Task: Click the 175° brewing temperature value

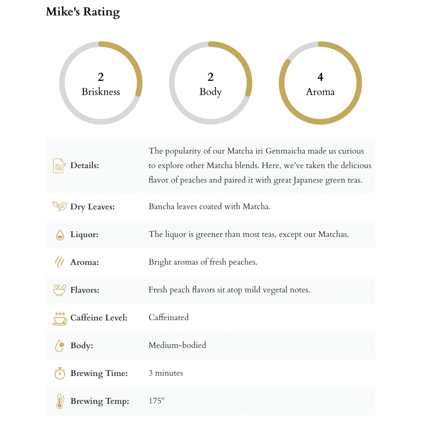Action: (x=156, y=401)
